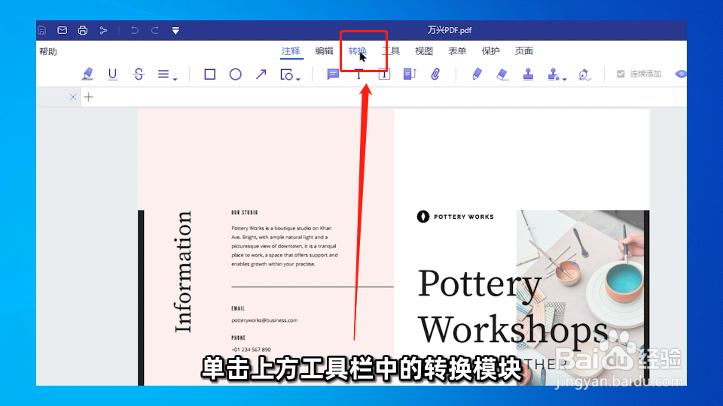The width and height of the screenshot is (723, 406).
Task: Select the highlight marker tool
Action: click(87, 74)
